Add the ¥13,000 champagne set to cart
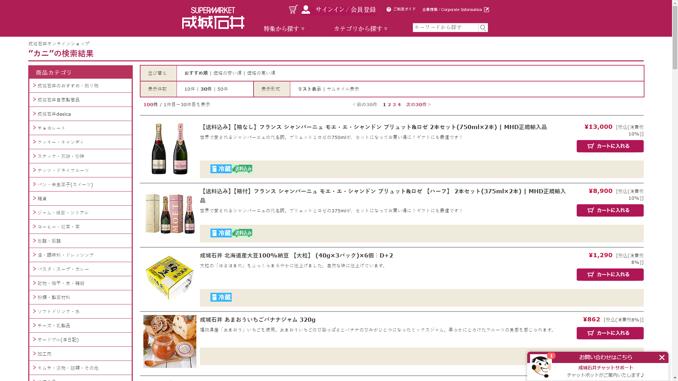The width and height of the screenshot is (678, 381). 610,146
